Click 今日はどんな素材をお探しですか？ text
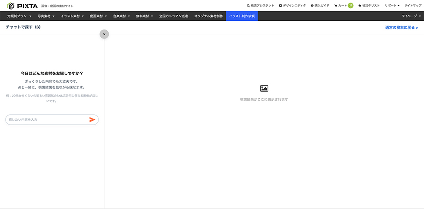424x209 pixels. click(x=52, y=73)
